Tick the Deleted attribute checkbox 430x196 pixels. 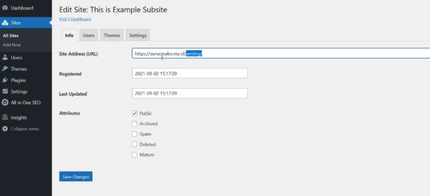(135, 144)
